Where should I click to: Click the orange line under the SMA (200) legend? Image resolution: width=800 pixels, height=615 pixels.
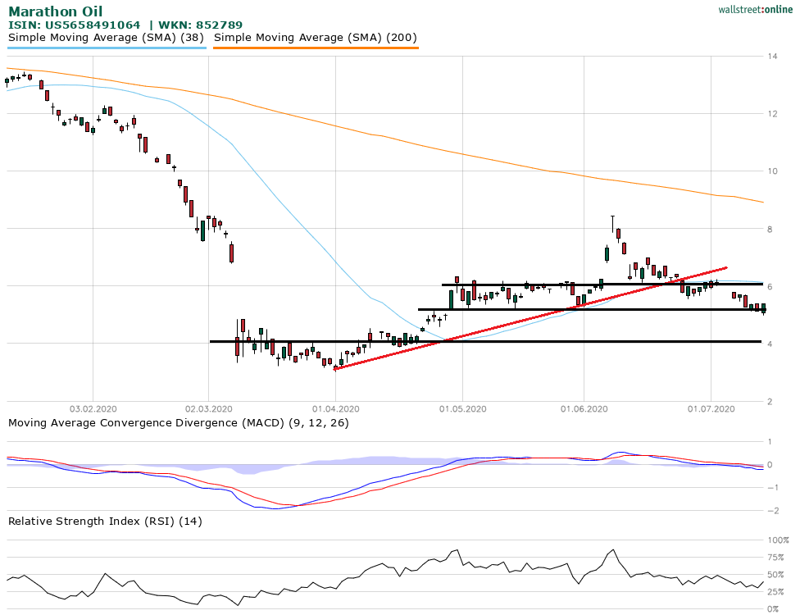316,48
